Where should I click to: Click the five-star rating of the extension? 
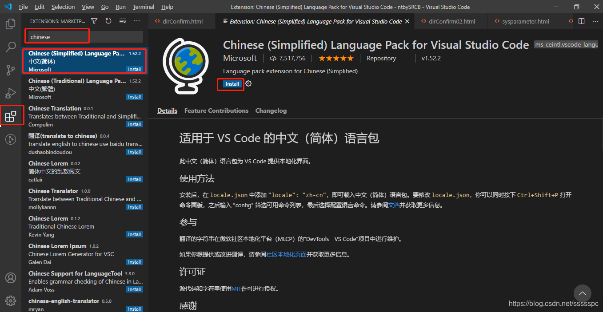[x=336, y=58]
